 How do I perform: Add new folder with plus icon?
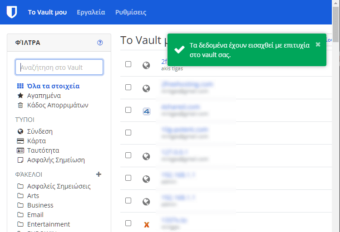[99, 174]
